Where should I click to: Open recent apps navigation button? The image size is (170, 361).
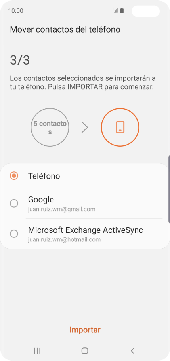37,351
